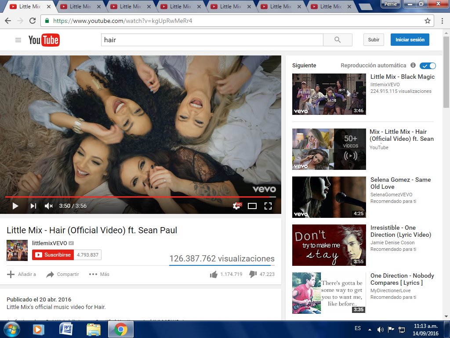Switch to theater mode
The height and width of the screenshot is (338, 450).
[x=252, y=206]
